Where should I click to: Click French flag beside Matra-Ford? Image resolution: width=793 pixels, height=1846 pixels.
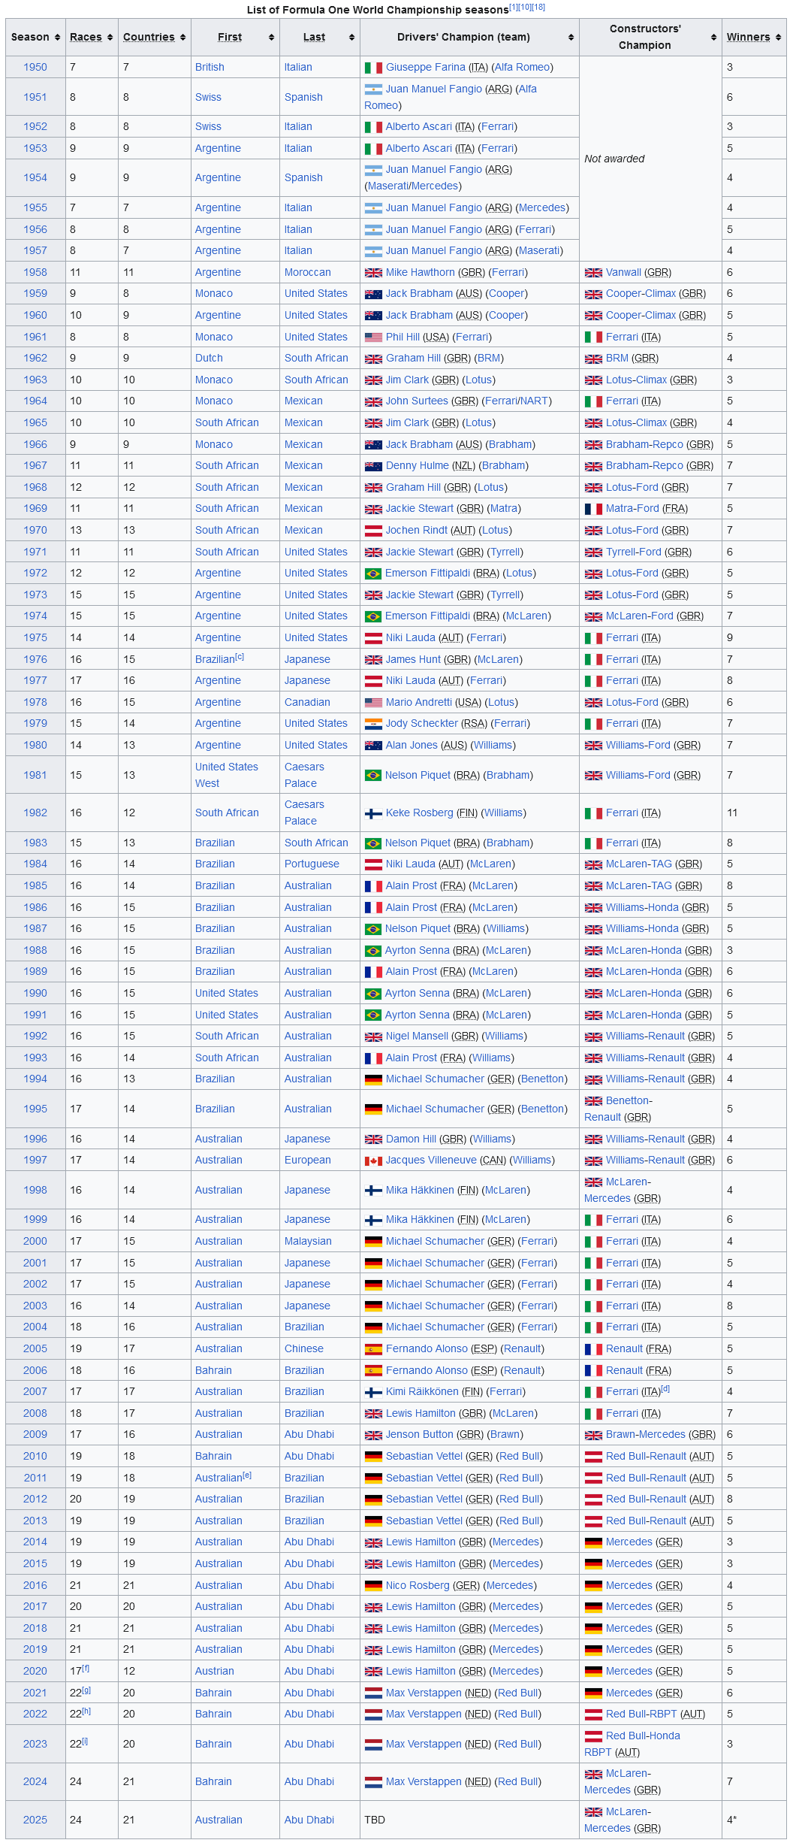coord(593,509)
